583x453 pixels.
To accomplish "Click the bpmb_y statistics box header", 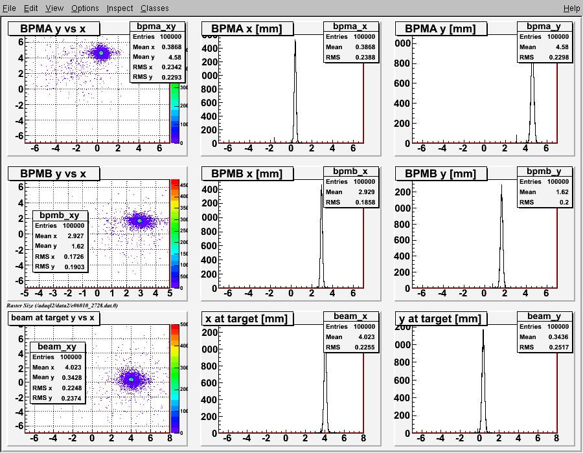I will (544, 171).
